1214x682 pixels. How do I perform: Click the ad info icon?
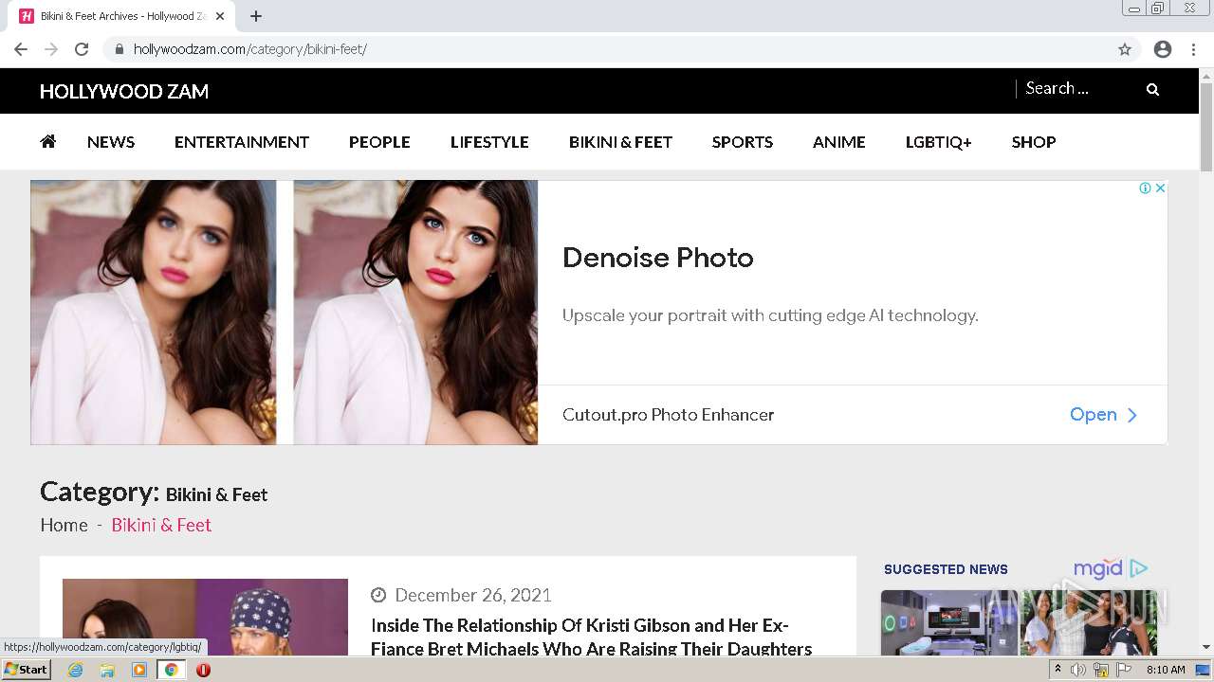(x=1145, y=188)
